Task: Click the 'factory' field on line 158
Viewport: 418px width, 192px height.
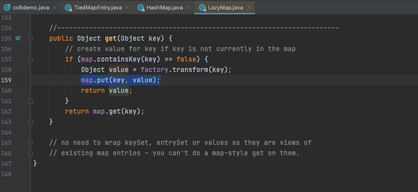Action: coord(155,69)
